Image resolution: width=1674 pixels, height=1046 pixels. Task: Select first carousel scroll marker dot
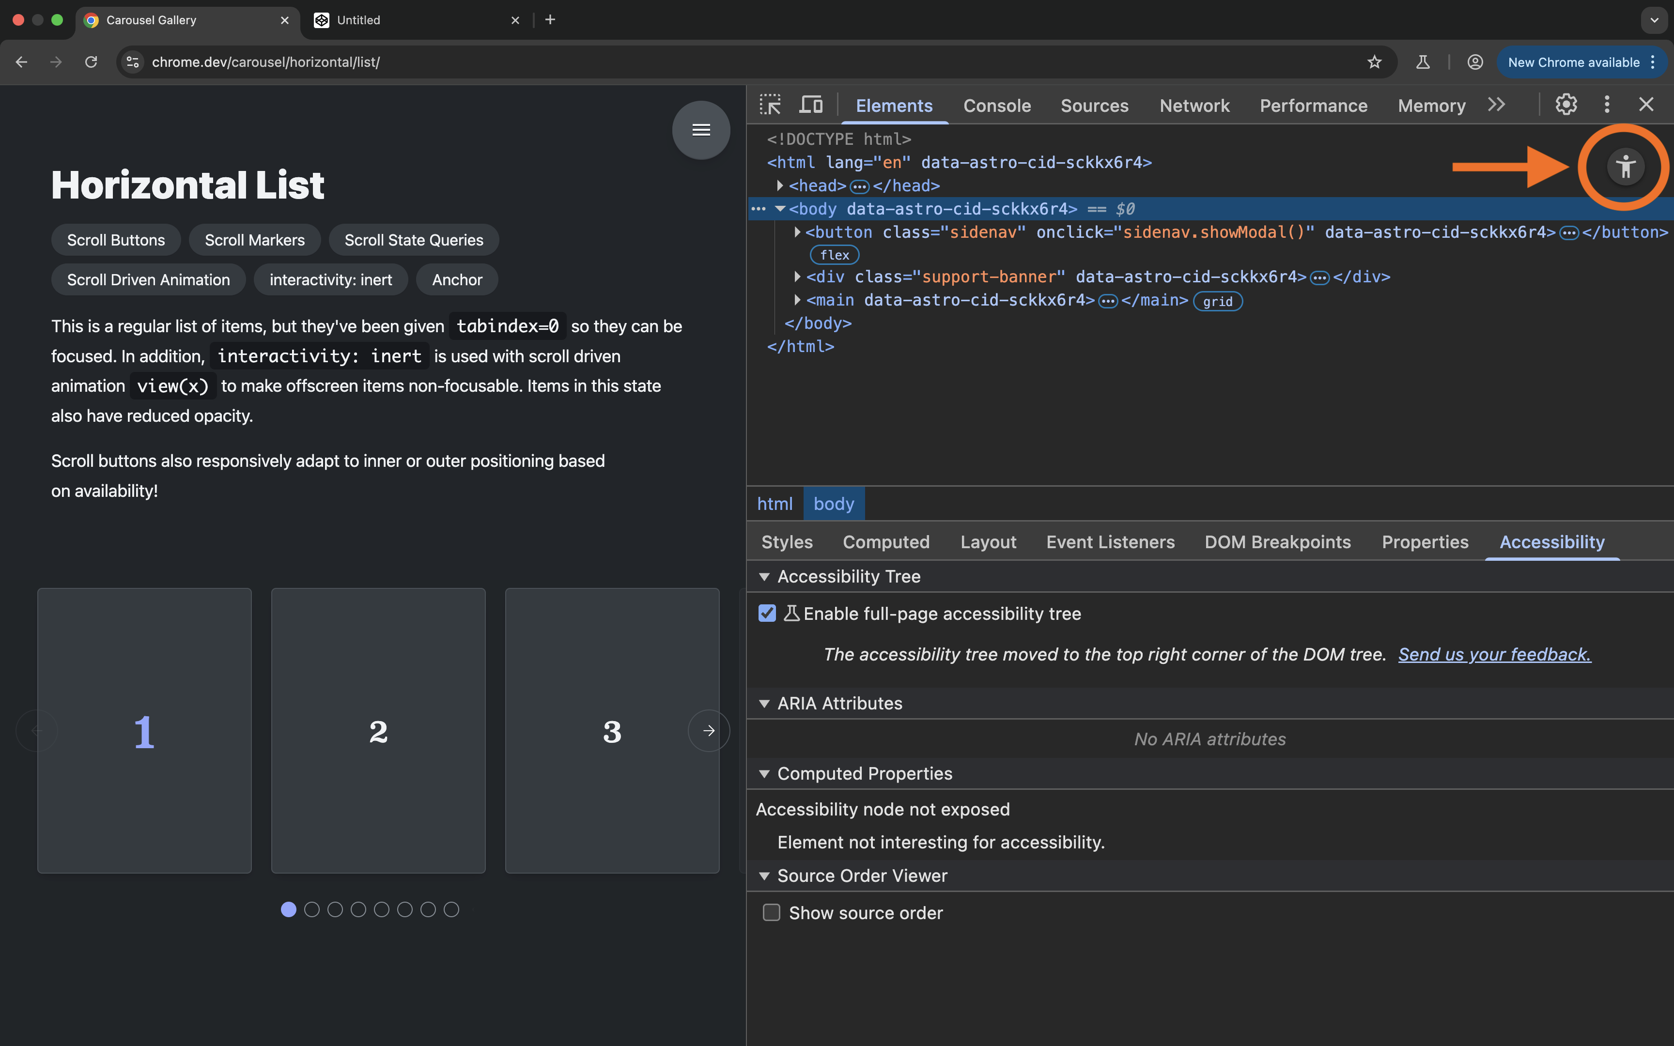tap(289, 910)
